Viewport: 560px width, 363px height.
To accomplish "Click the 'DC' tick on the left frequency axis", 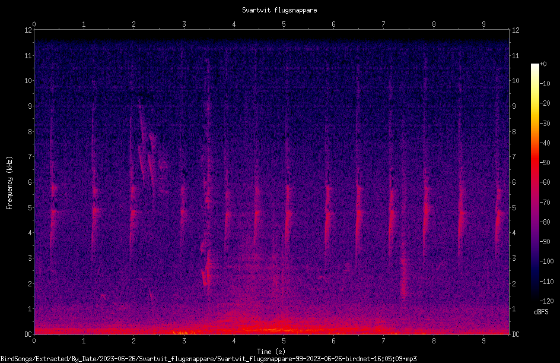I will 28,334.
